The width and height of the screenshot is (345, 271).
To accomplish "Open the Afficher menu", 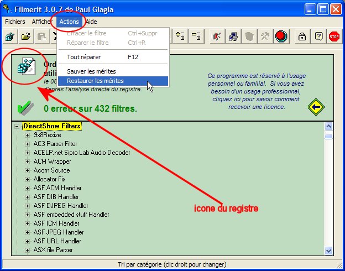I will 42,22.
